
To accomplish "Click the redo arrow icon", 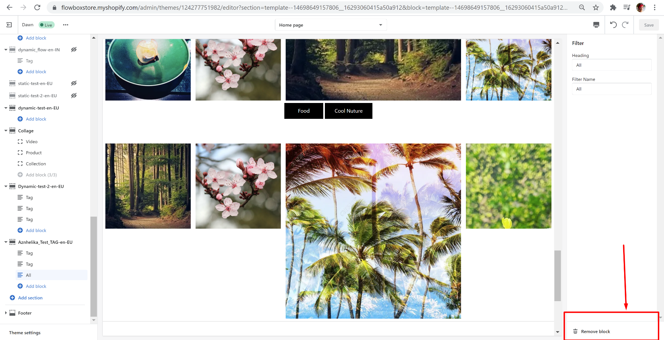I will click(625, 25).
